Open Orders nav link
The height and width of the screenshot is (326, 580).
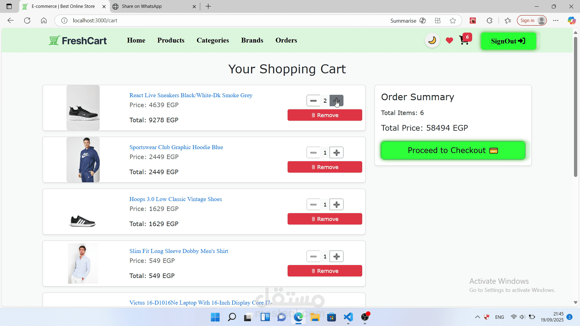(286, 40)
